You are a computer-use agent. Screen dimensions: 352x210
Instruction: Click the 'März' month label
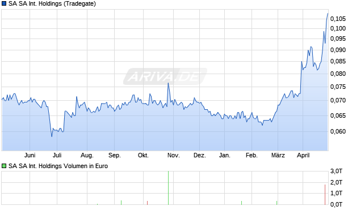pos(278,155)
